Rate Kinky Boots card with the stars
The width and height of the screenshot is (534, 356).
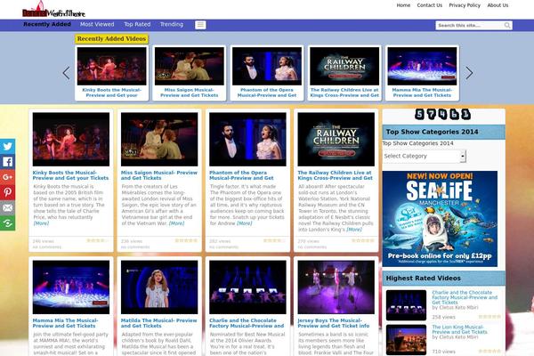[x=97, y=240]
